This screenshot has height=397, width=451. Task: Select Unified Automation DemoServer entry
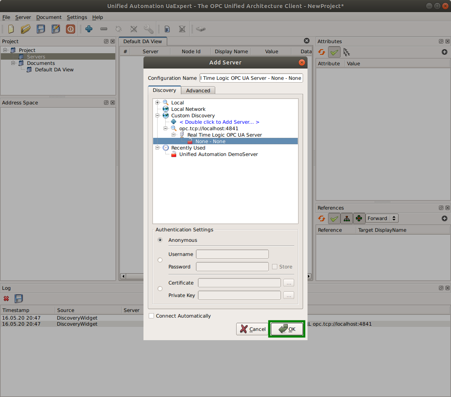coord(218,154)
